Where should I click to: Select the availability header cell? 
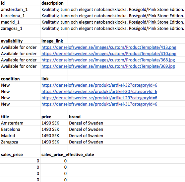point(20,41)
